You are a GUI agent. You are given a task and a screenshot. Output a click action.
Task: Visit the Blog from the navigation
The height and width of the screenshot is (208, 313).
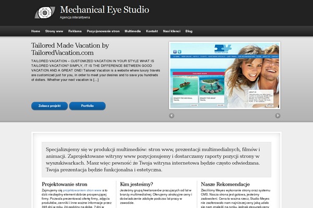click(189, 31)
